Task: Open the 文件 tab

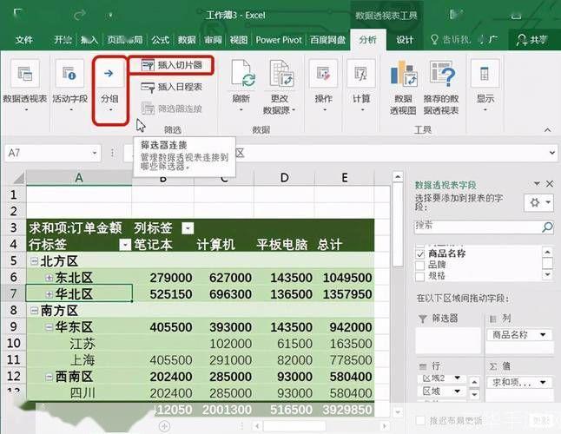Action: pos(24,40)
